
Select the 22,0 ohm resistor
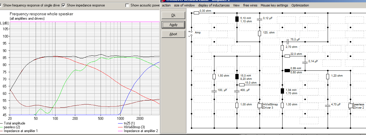pos(287,56)
